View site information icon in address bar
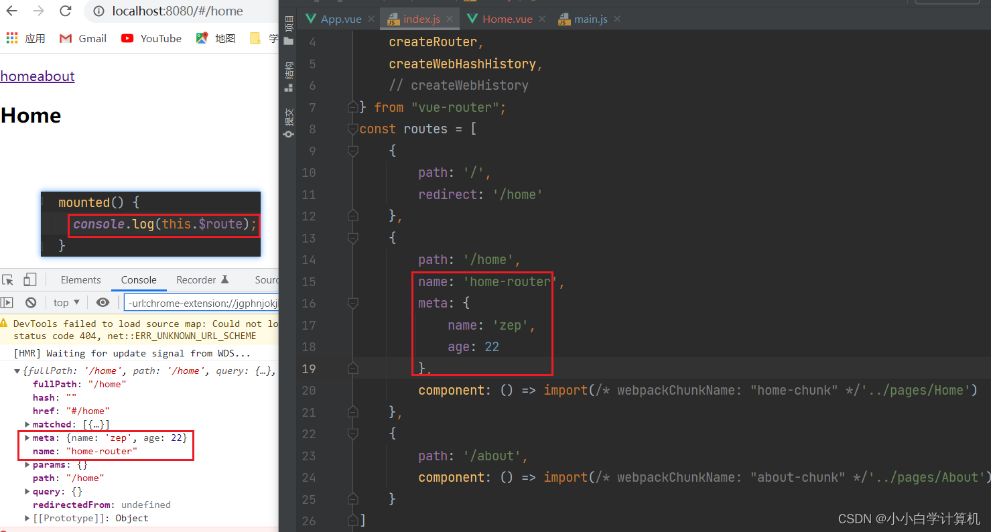 tap(99, 11)
